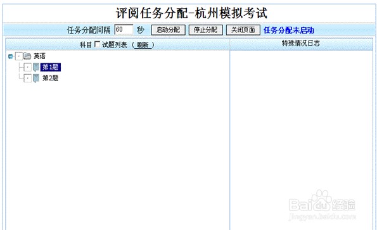Click the 启动分配 button
The width and height of the screenshot is (377, 230).
tap(168, 30)
